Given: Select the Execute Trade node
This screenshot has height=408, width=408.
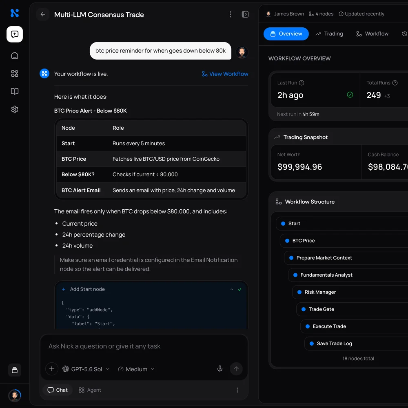Looking at the screenshot, I should (355, 326).
